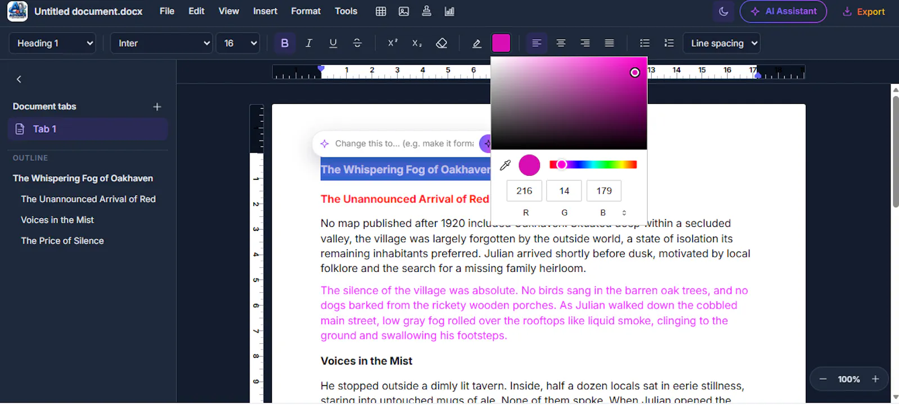Open the Format menu
899x405 pixels.
pos(306,11)
